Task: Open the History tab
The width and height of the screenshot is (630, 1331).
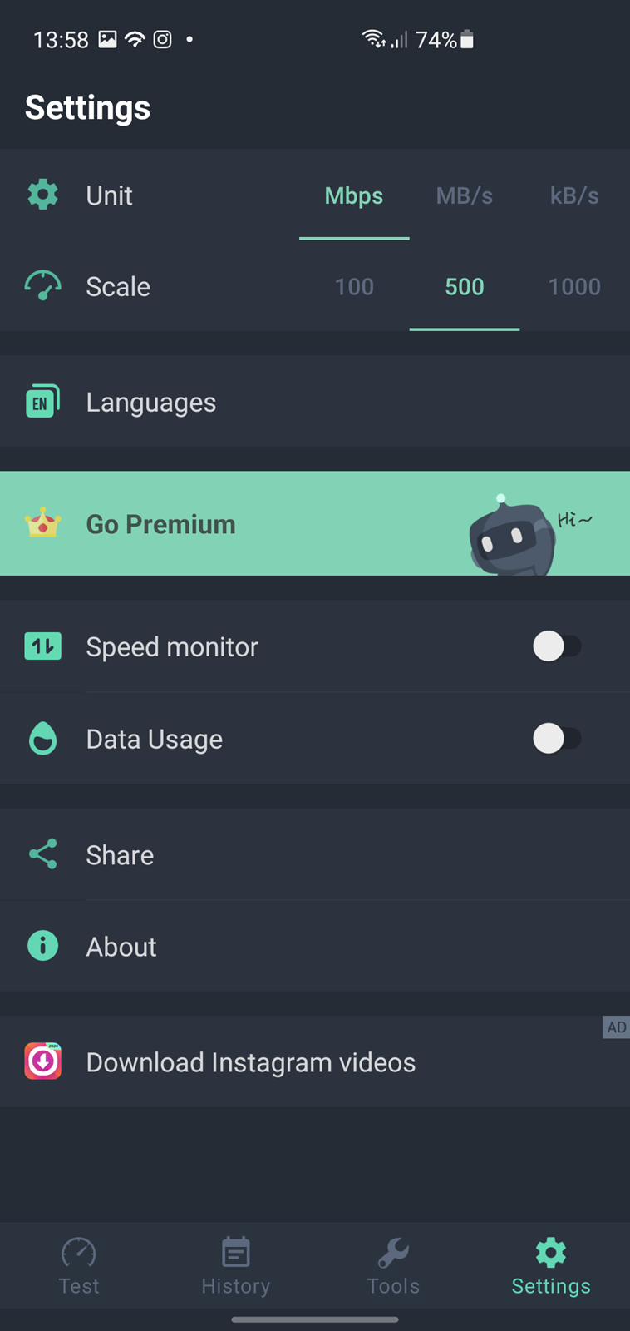Action: (x=236, y=1266)
